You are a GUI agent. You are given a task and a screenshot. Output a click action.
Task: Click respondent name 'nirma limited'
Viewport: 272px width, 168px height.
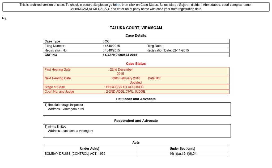tap(57, 127)
